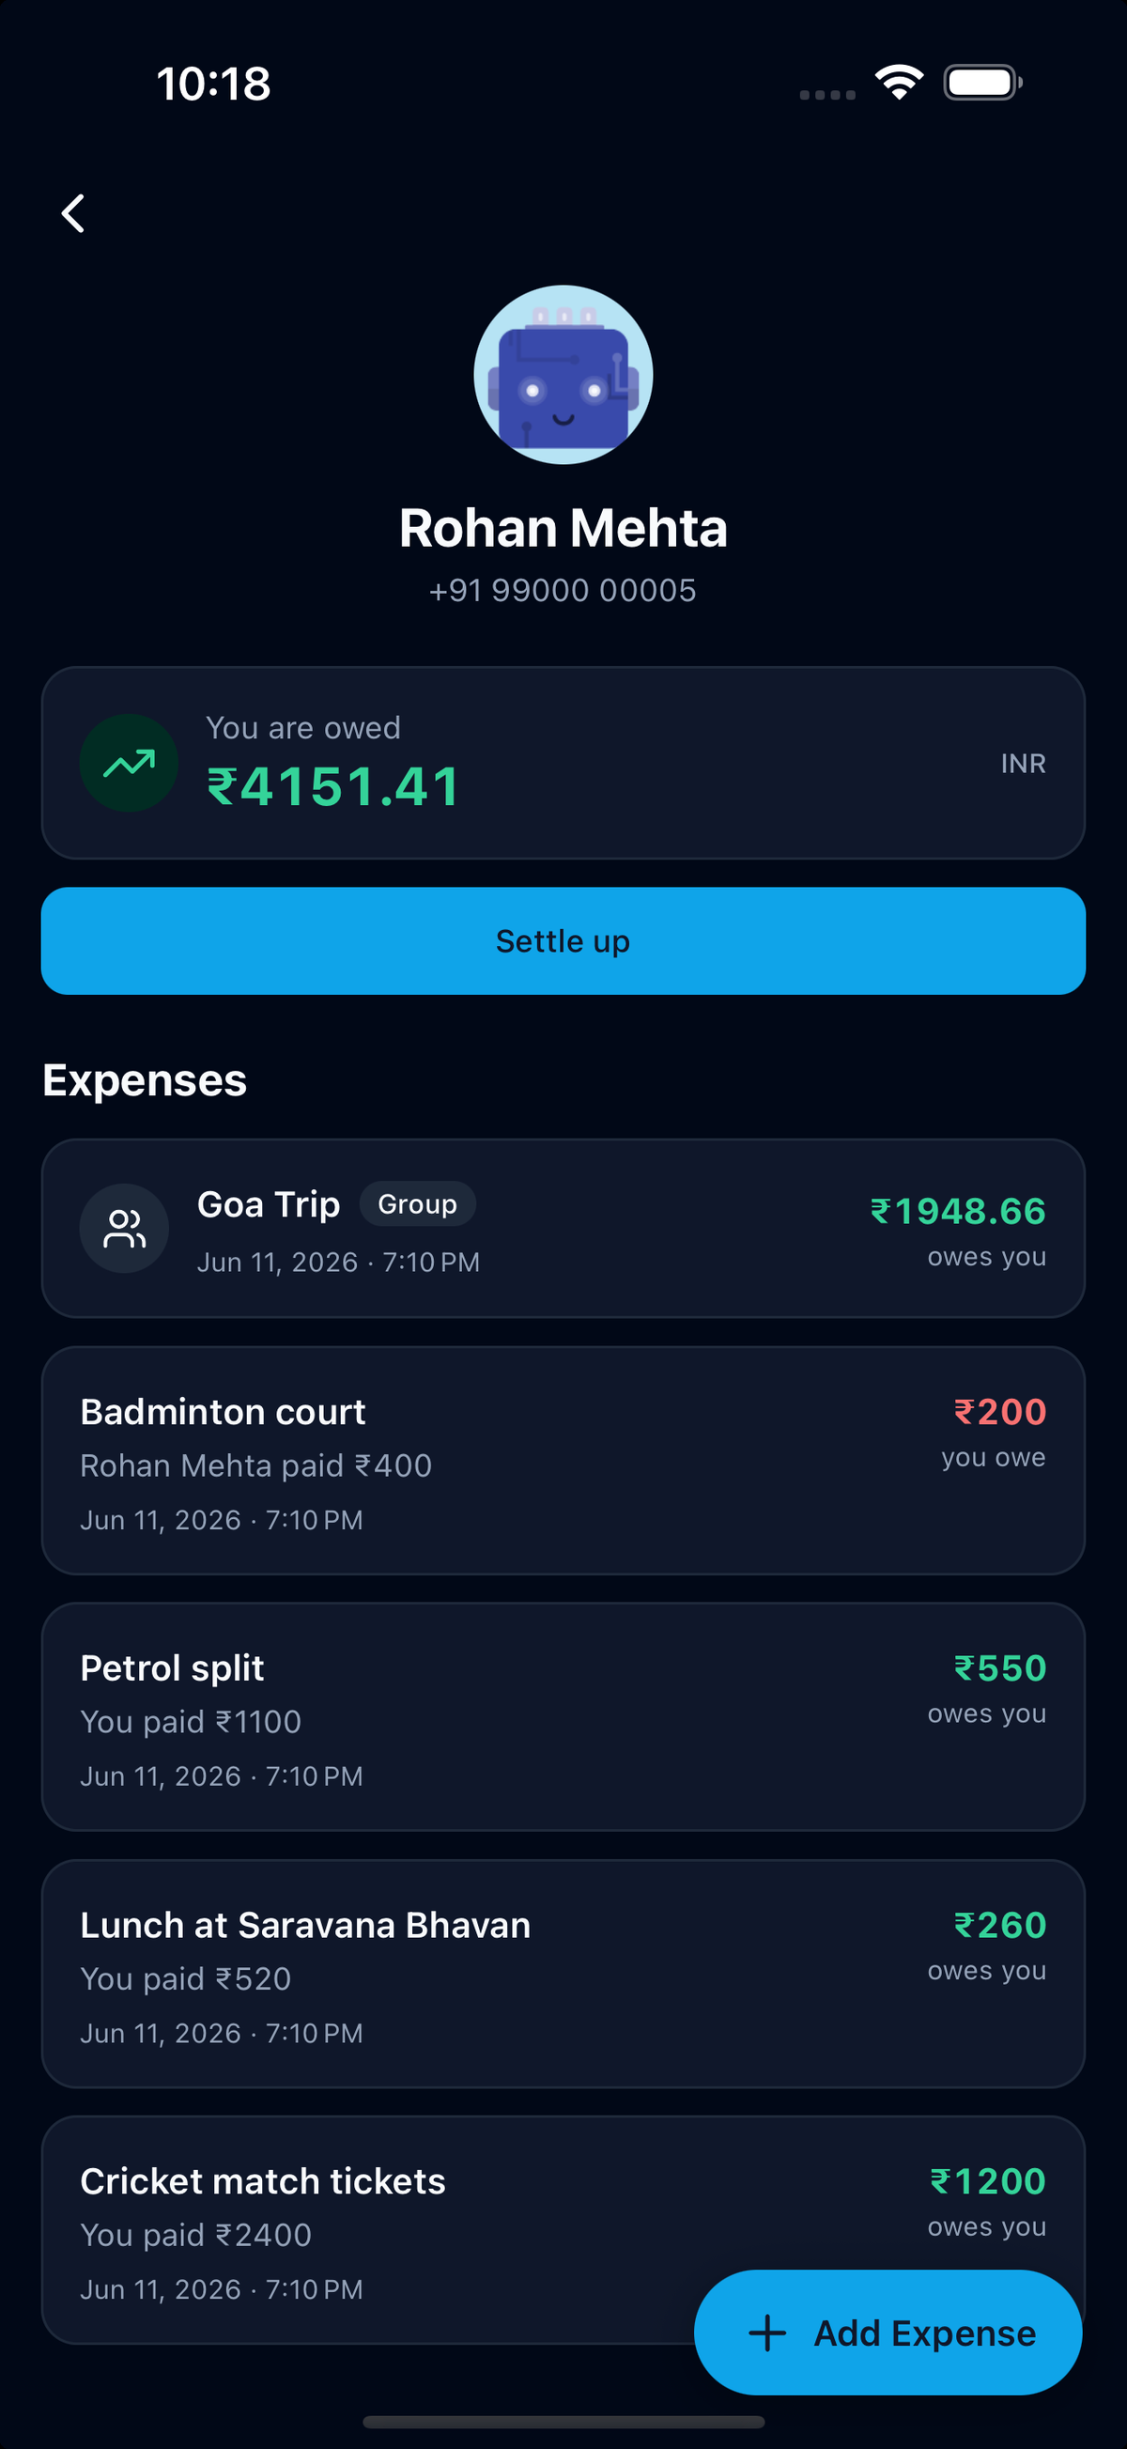Open the Badminton court expense

[x=563, y=1460]
